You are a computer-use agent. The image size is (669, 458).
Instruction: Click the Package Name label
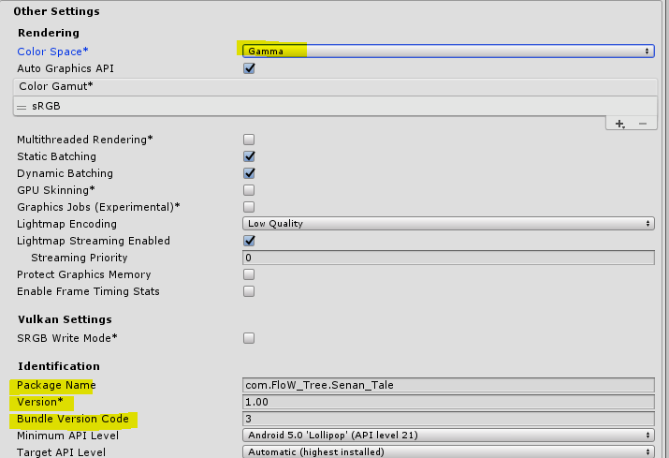point(56,385)
